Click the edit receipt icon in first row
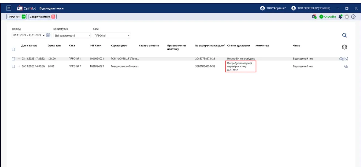 coord(346,58)
